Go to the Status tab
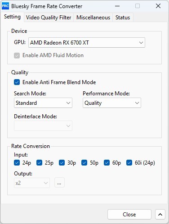This screenshot has height=224, width=169. [123, 18]
